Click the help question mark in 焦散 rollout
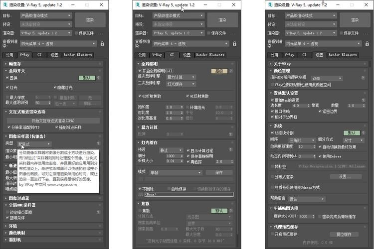The width and height of the screenshot is (374, 249). click(231, 211)
